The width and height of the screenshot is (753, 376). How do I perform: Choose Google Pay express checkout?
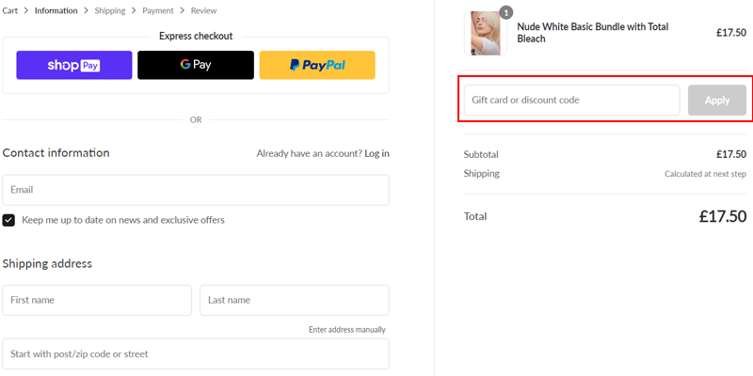(x=196, y=65)
